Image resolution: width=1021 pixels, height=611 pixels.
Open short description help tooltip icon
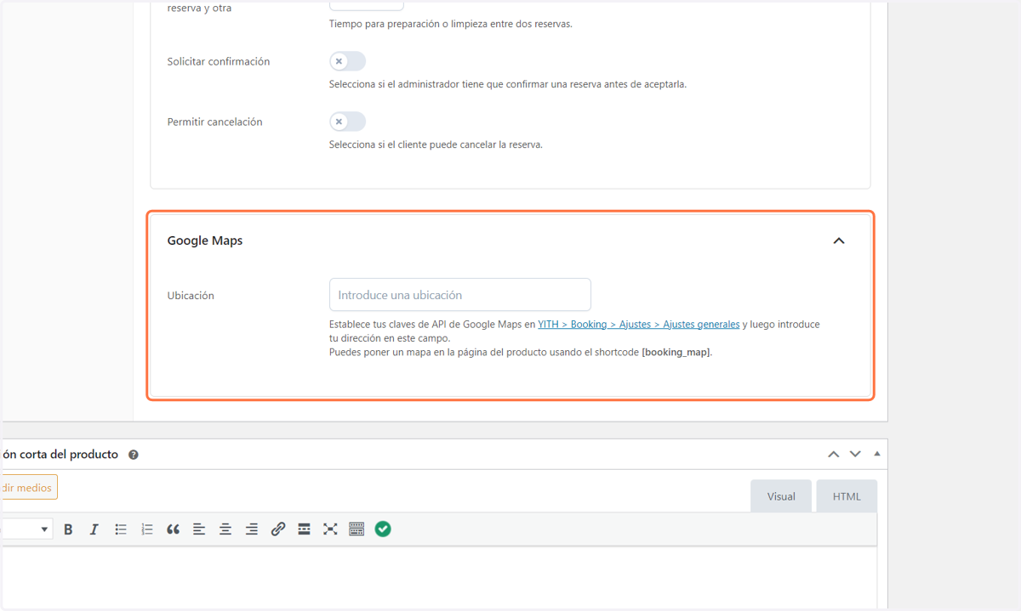click(x=134, y=455)
